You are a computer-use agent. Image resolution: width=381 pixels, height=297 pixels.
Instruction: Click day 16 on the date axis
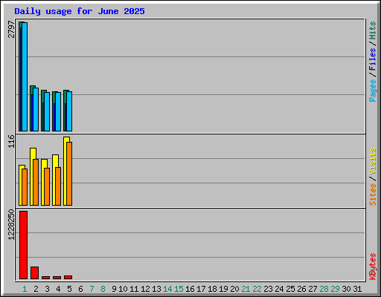pos(190,289)
